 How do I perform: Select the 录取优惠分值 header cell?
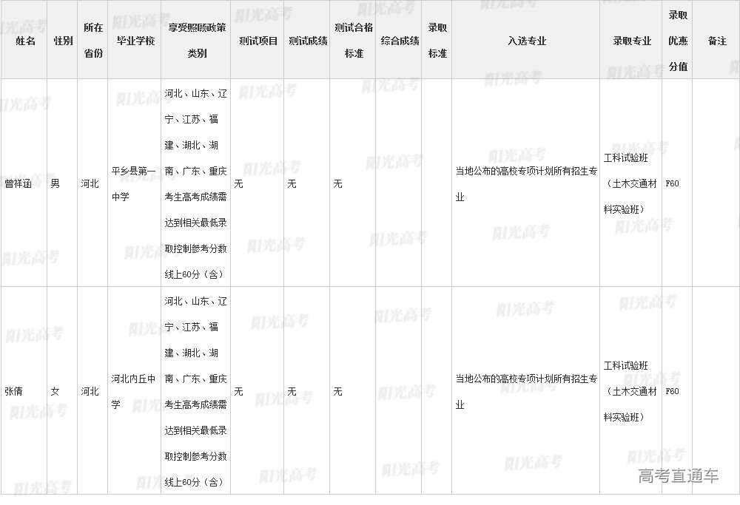[x=678, y=41]
